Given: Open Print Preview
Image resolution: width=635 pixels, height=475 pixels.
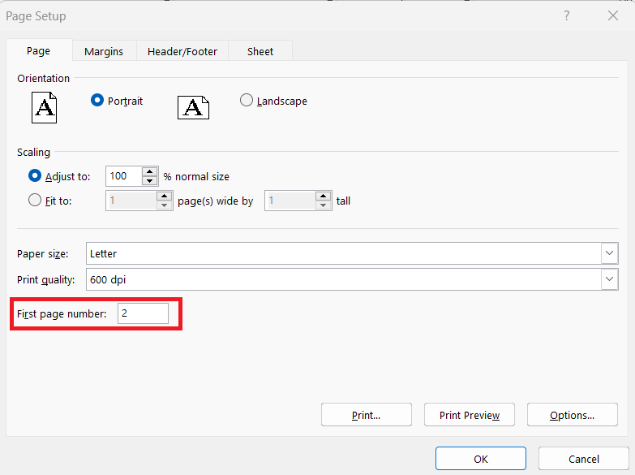Looking at the screenshot, I should pyautogui.click(x=470, y=415).
